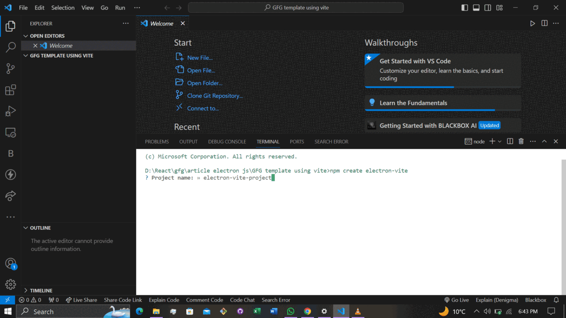Open the Edit menu
Screen dimensions: 566x318
40,8
